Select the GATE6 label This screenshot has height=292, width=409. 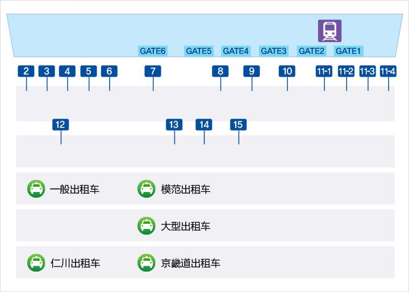tap(153, 51)
